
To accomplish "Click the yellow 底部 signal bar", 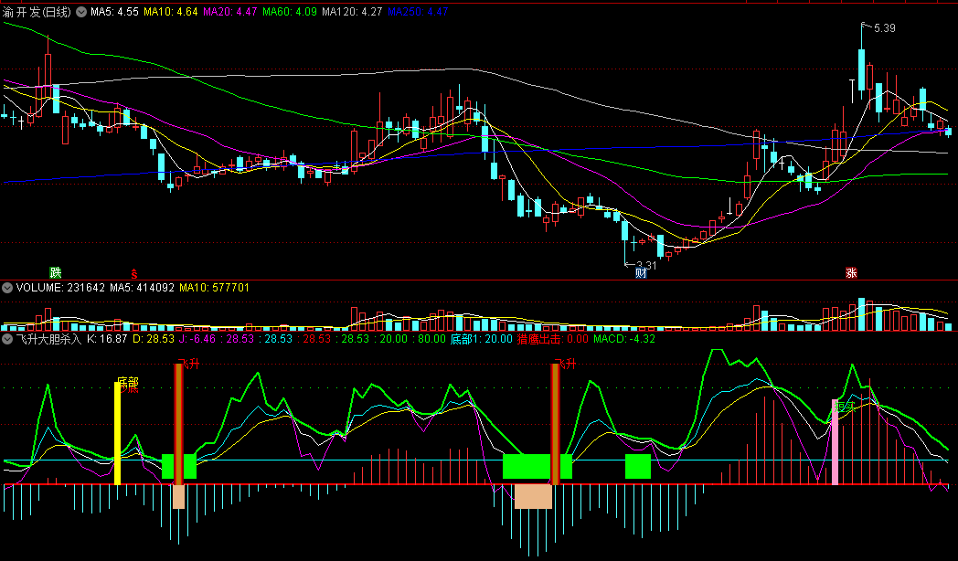I will click(117, 433).
